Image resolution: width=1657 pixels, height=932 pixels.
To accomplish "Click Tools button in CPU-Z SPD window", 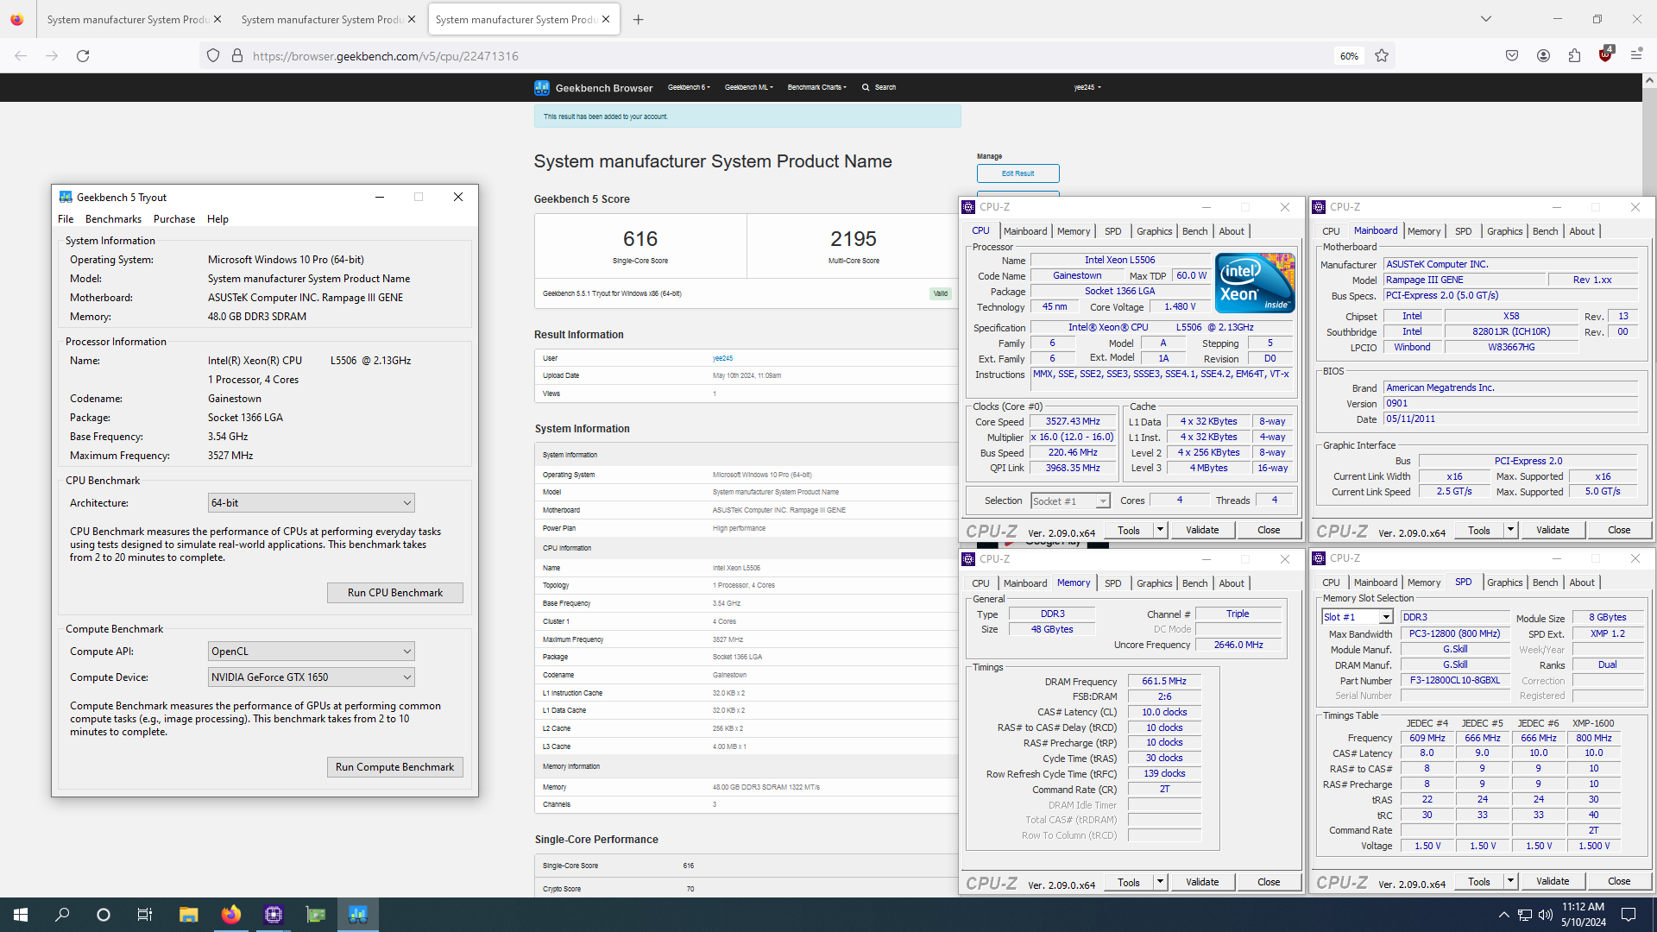I will 1478,881.
